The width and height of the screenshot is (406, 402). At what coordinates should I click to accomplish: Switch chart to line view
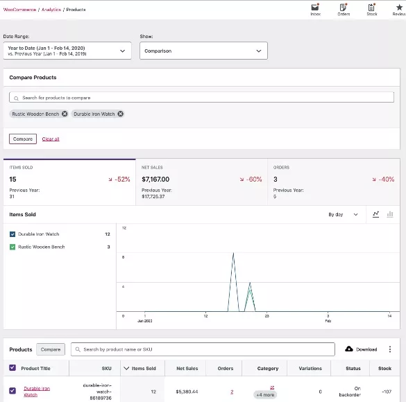coord(375,214)
